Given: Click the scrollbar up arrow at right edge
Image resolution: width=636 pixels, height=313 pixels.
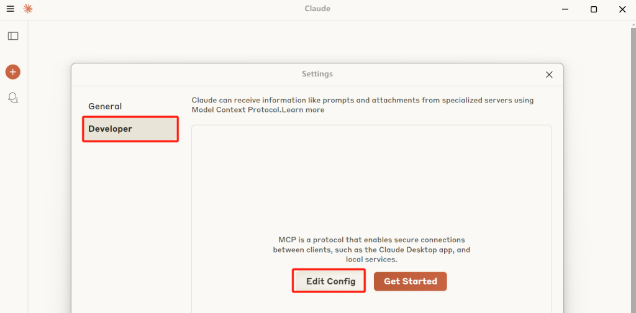Looking at the screenshot, I should click(633, 25).
